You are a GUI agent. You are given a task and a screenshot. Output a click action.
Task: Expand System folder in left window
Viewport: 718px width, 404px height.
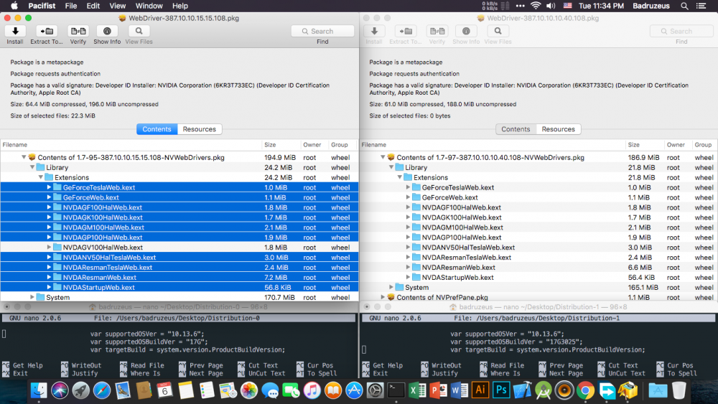click(32, 297)
